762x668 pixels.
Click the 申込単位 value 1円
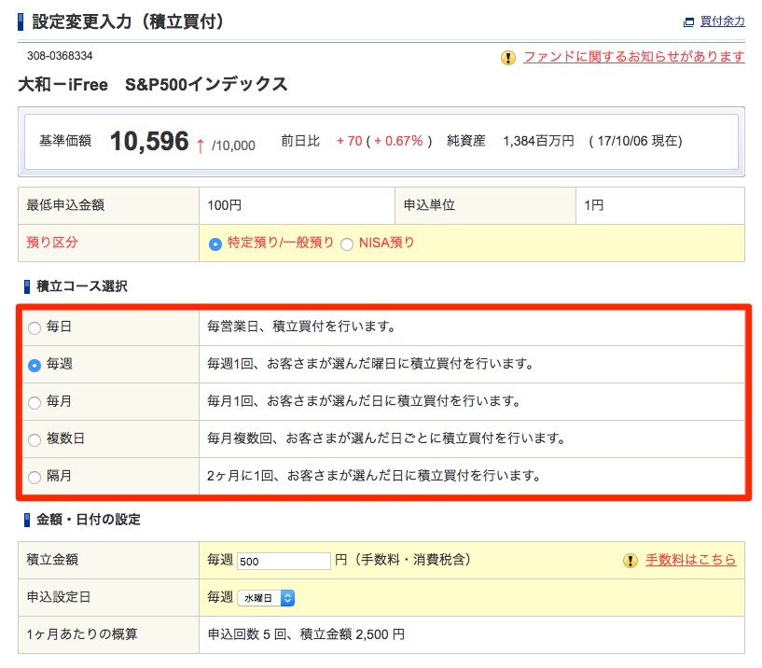click(594, 205)
